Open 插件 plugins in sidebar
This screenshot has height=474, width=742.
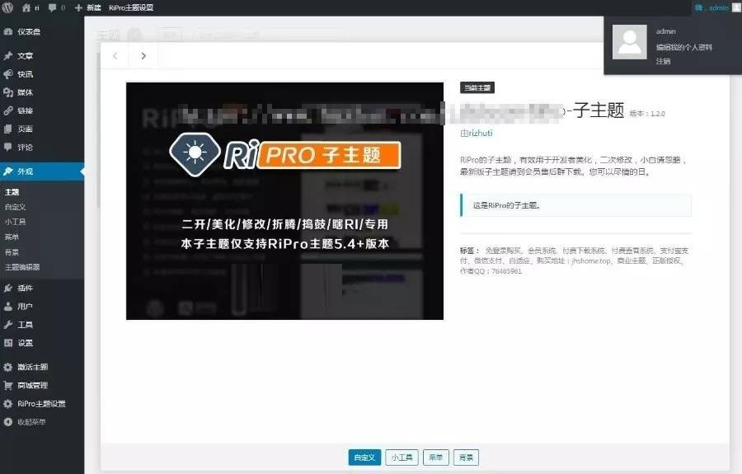coord(25,289)
